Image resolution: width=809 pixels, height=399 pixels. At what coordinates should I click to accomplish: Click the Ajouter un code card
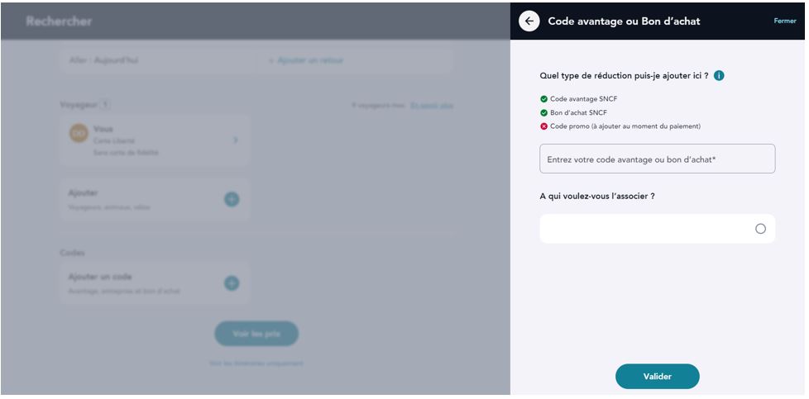[141, 283]
